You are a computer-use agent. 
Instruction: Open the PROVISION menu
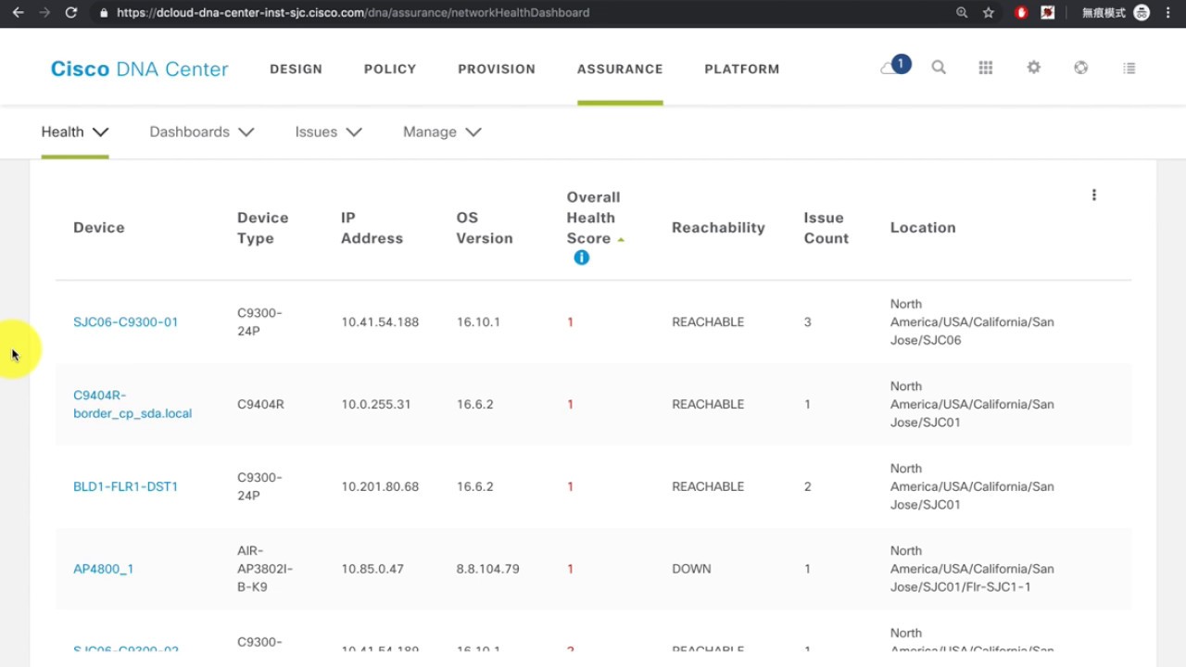pyautogui.click(x=497, y=69)
